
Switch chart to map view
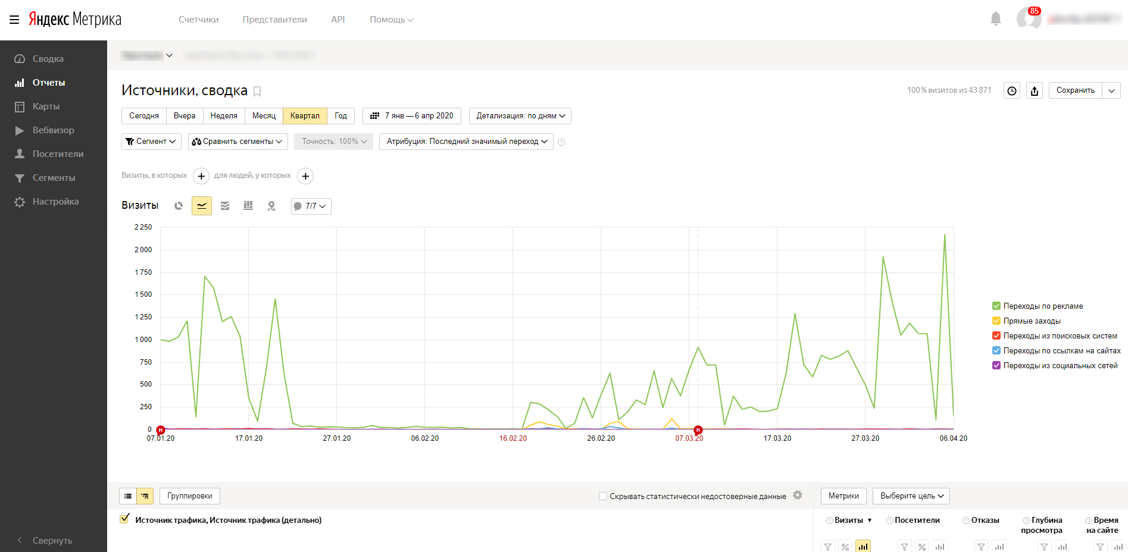pos(271,206)
